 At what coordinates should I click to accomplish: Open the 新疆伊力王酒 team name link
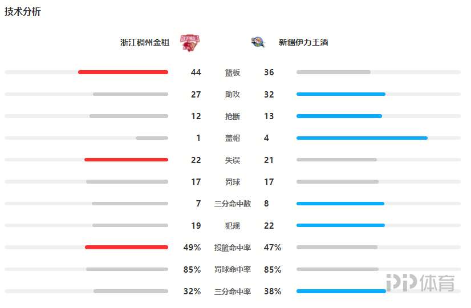[303, 42]
